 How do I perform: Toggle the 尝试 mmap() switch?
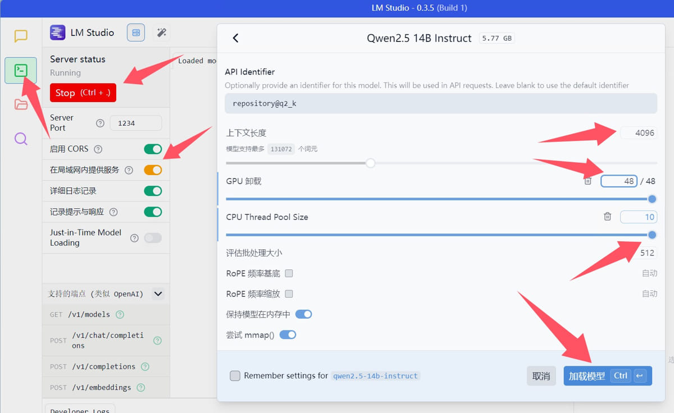click(x=288, y=335)
